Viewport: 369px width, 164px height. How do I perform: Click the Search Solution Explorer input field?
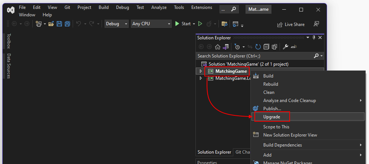[255, 56]
